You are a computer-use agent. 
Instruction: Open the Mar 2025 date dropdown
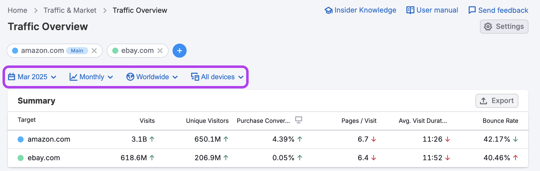point(32,77)
